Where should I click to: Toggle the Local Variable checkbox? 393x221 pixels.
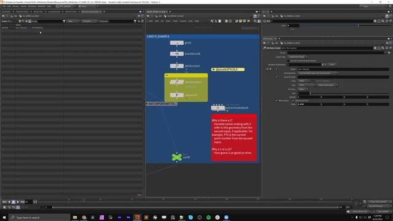tap(276, 77)
